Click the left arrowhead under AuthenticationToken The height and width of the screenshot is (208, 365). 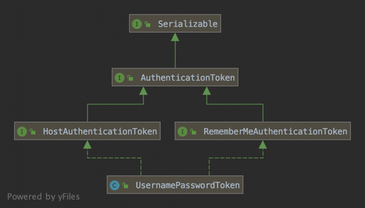tap(143, 91)
